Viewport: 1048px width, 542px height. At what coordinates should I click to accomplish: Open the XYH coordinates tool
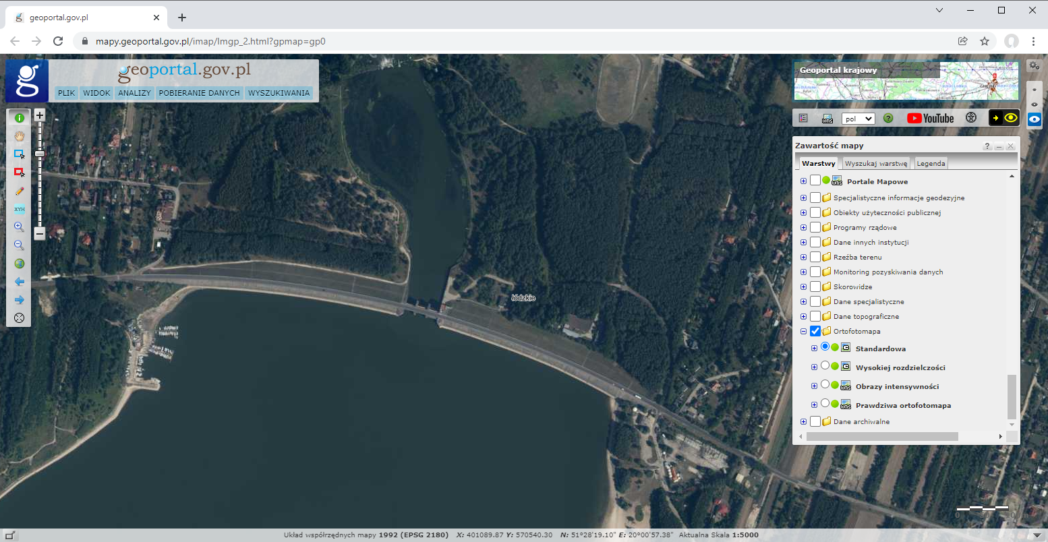click(x=19, y=209)
